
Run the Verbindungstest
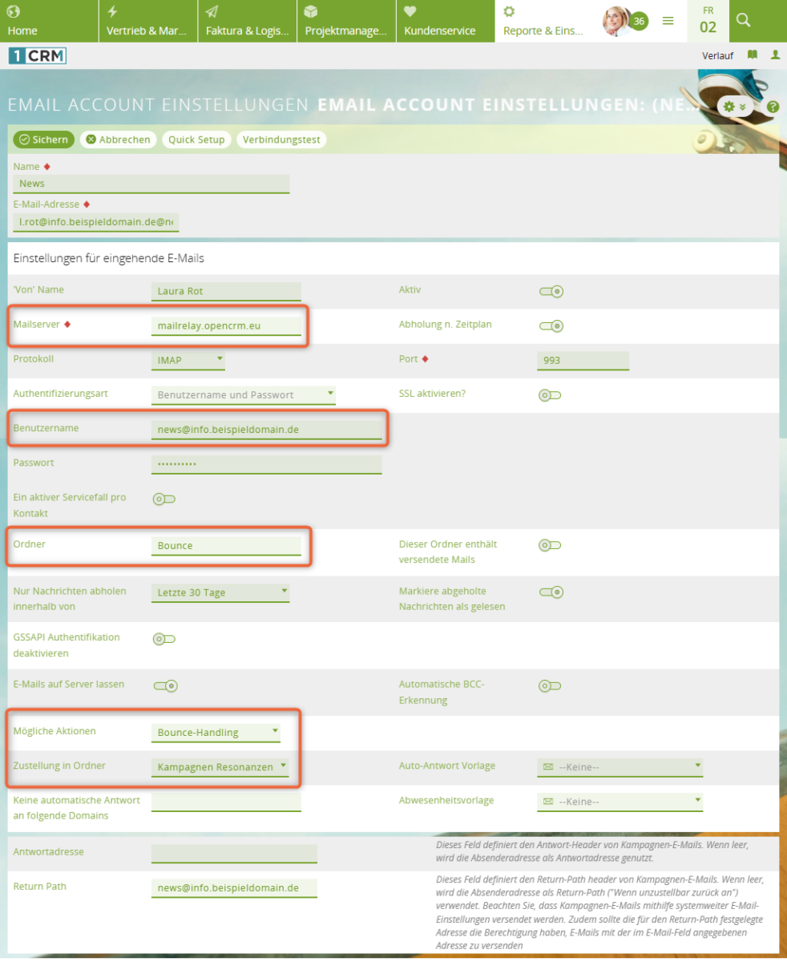coord(280,139)
